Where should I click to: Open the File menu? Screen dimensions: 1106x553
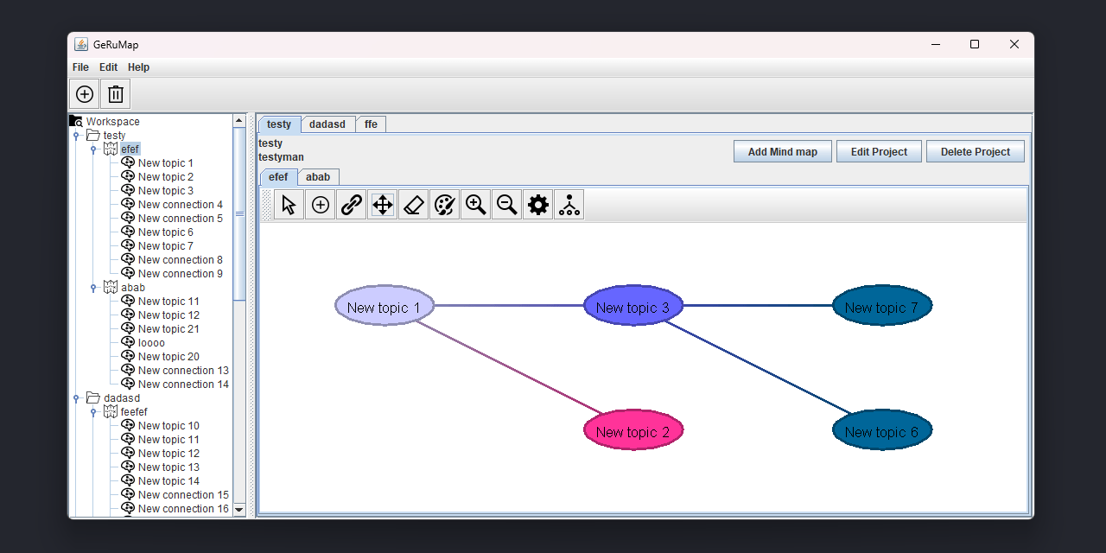pyautogui.click(x=79, y=67)
